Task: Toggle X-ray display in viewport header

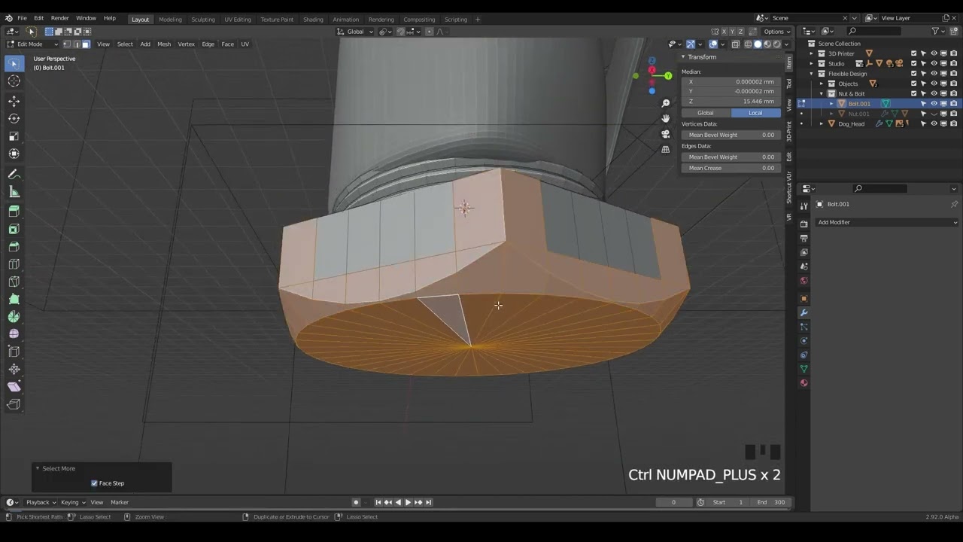Action: (x=736, y=44)
